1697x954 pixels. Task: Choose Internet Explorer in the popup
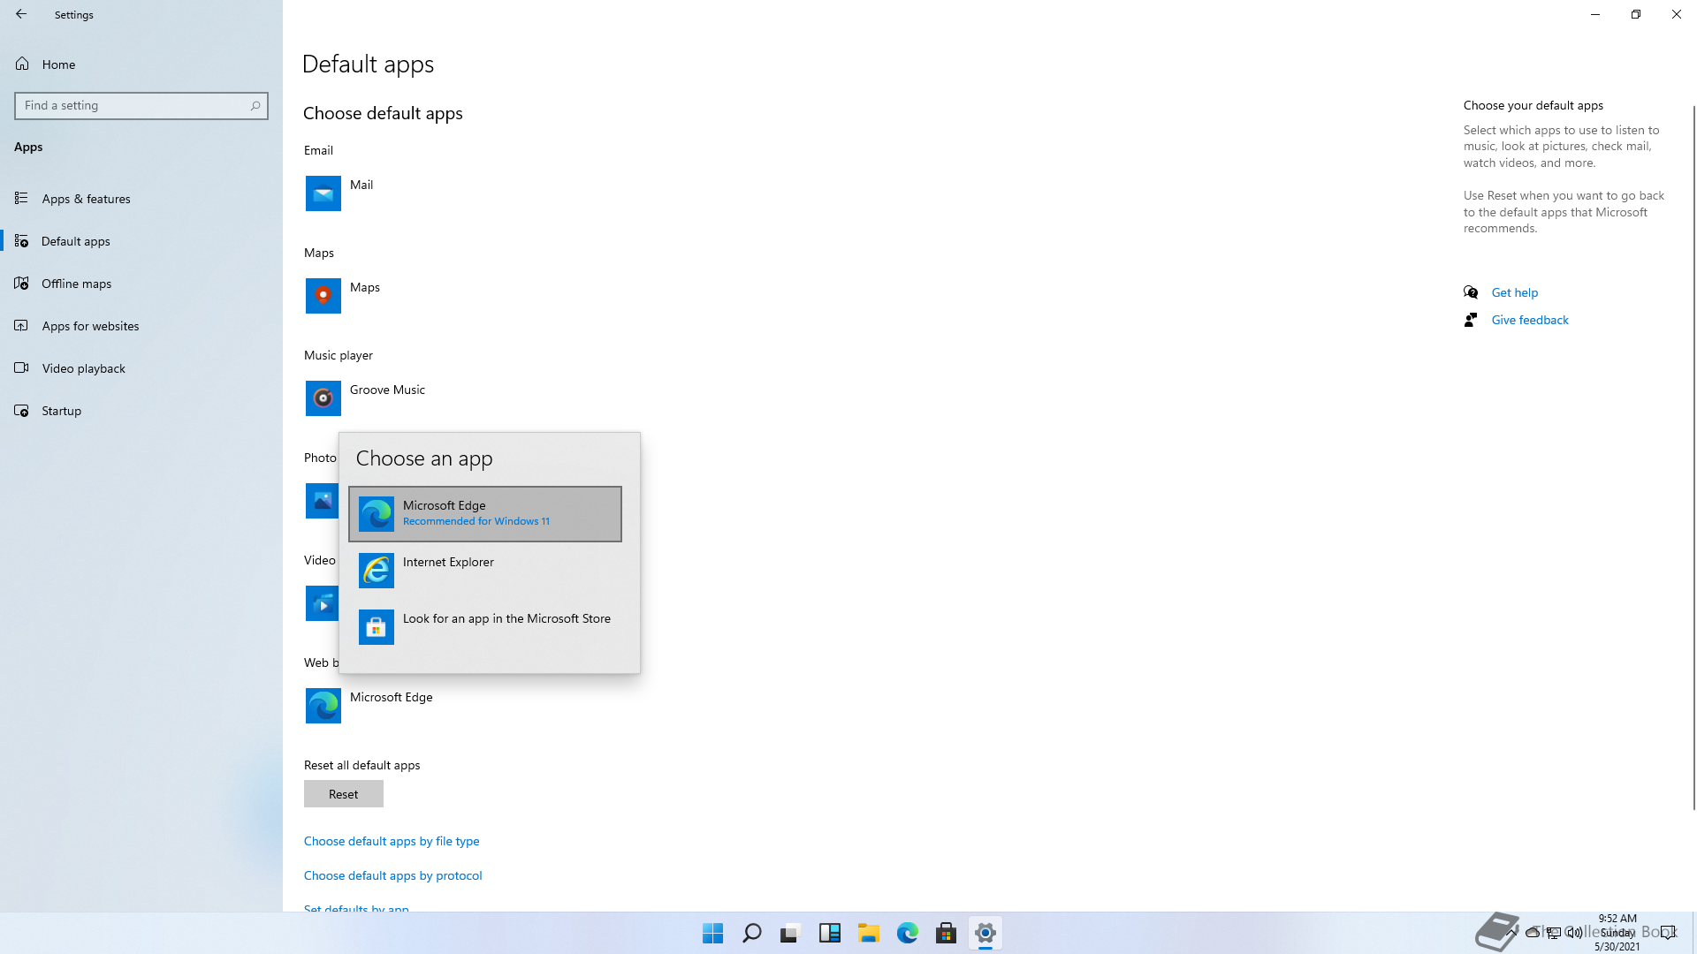click(x=485, y=571)
